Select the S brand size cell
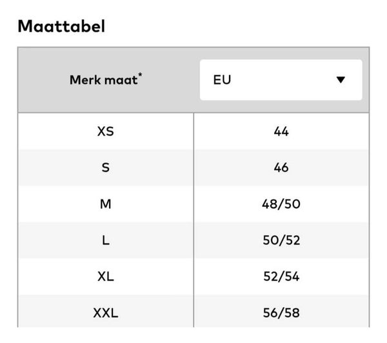 click(x=105, y=168)
